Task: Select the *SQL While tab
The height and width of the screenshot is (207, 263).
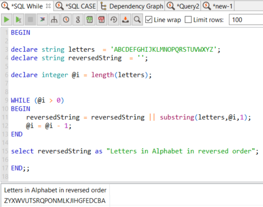Action: tap(27, 6)
